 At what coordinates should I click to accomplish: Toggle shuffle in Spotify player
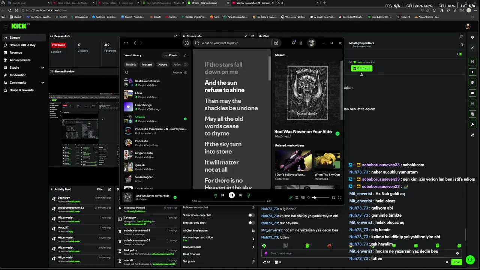(x=215, y=195)
